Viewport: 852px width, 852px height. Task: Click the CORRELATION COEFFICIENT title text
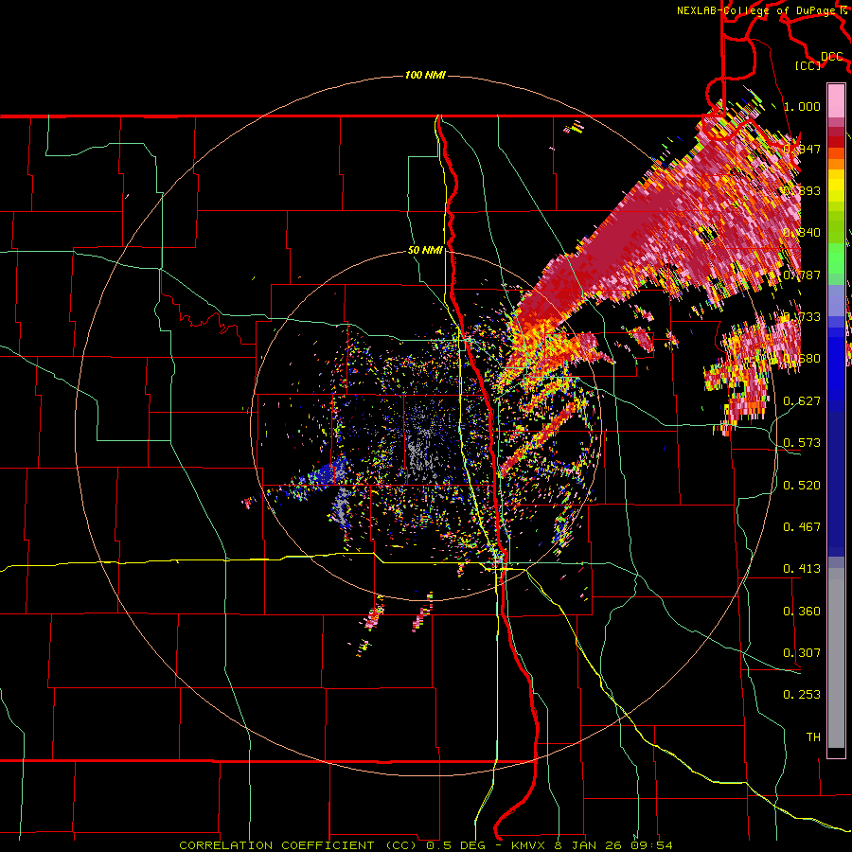276,845
